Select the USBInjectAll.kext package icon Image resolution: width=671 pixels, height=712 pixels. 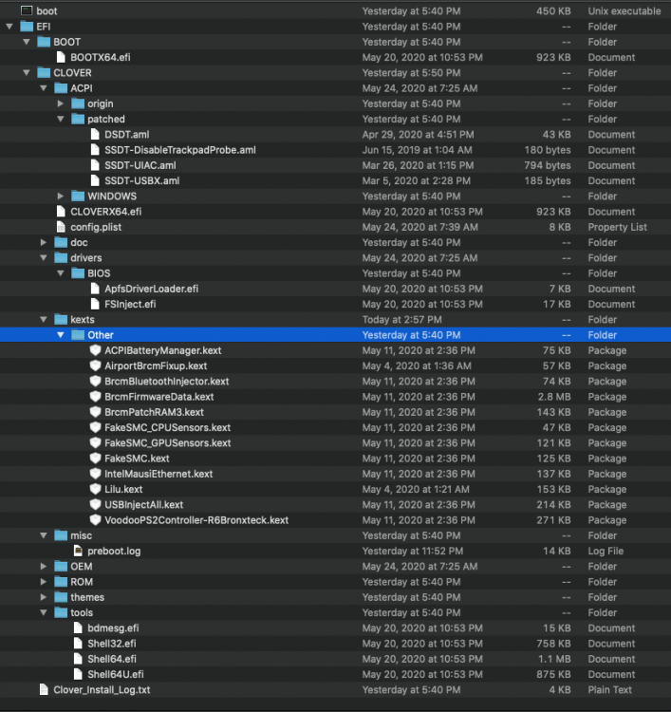pos(95,505)
